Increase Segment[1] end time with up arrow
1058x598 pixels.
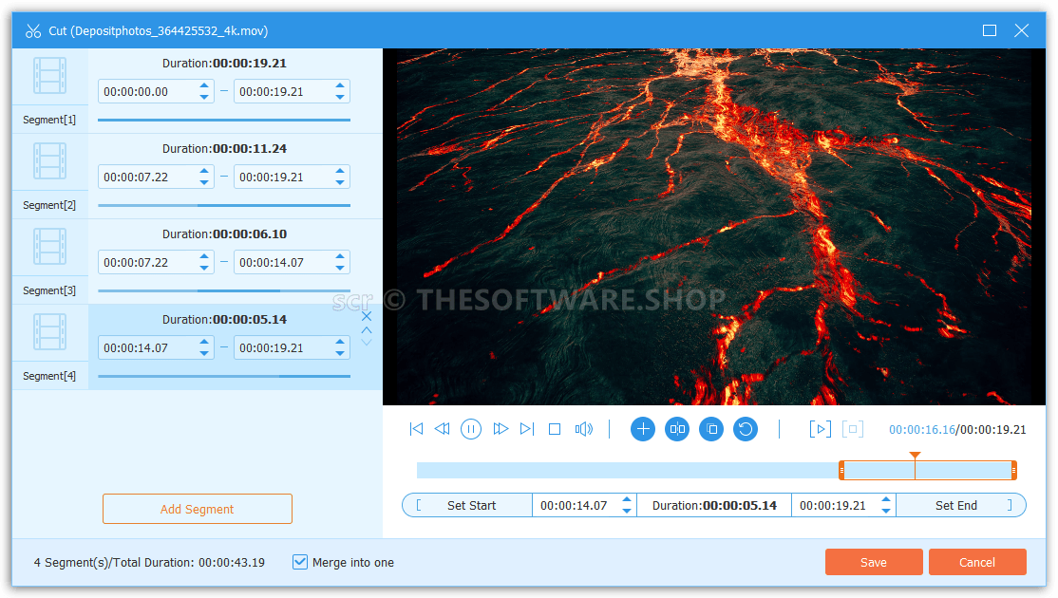pyautogui.click(x=340, y=86)
